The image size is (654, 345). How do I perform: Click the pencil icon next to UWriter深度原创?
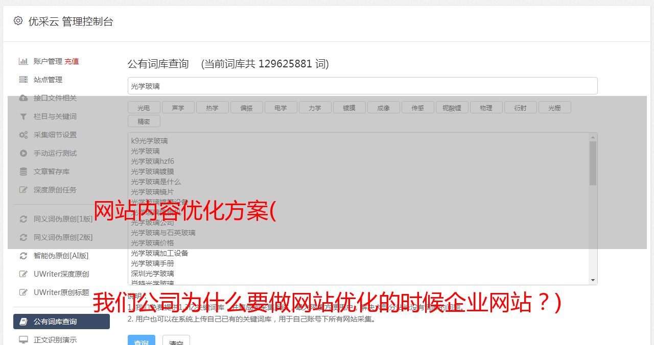pos(23,274)
